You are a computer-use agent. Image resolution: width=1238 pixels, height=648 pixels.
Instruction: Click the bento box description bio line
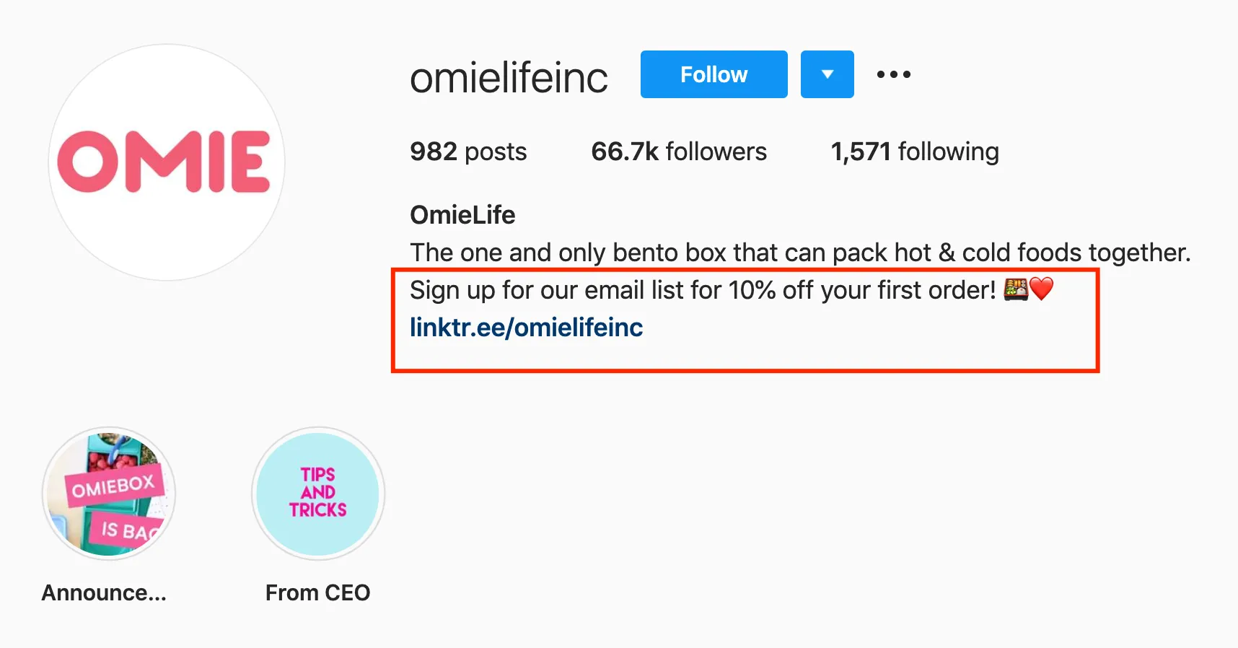(x=799, y=253)
